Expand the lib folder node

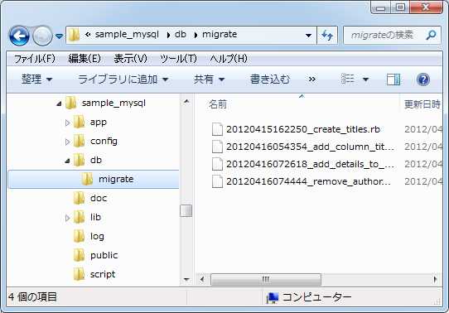[x=67, y=218]
